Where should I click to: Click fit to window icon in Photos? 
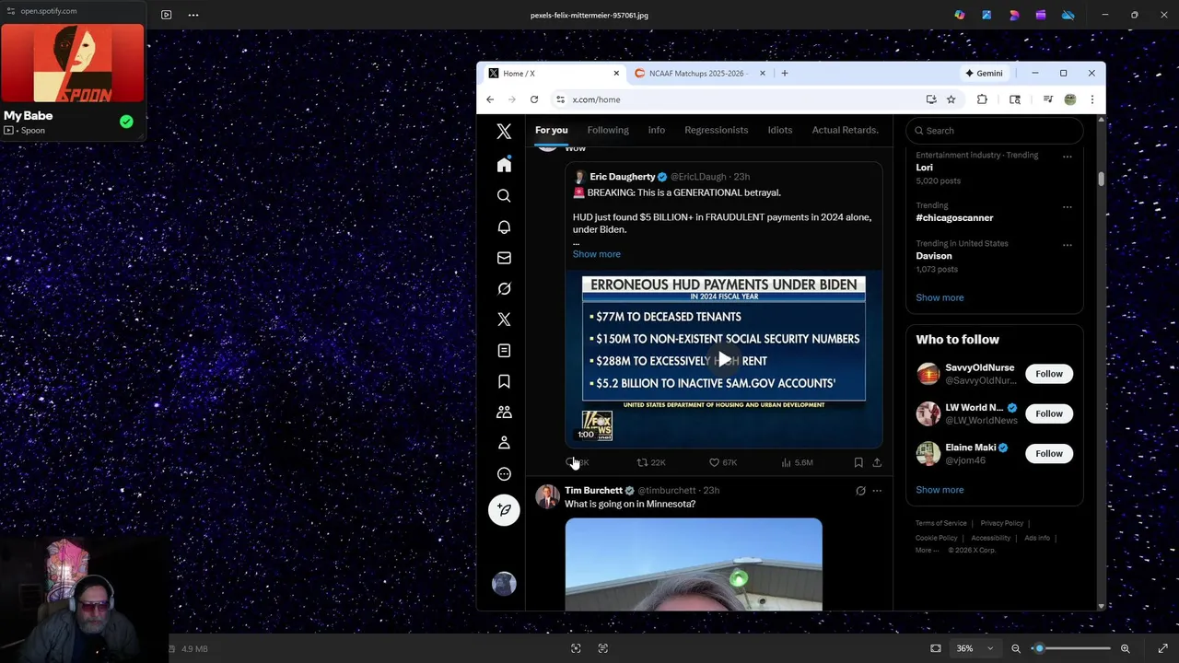point(936,648)
